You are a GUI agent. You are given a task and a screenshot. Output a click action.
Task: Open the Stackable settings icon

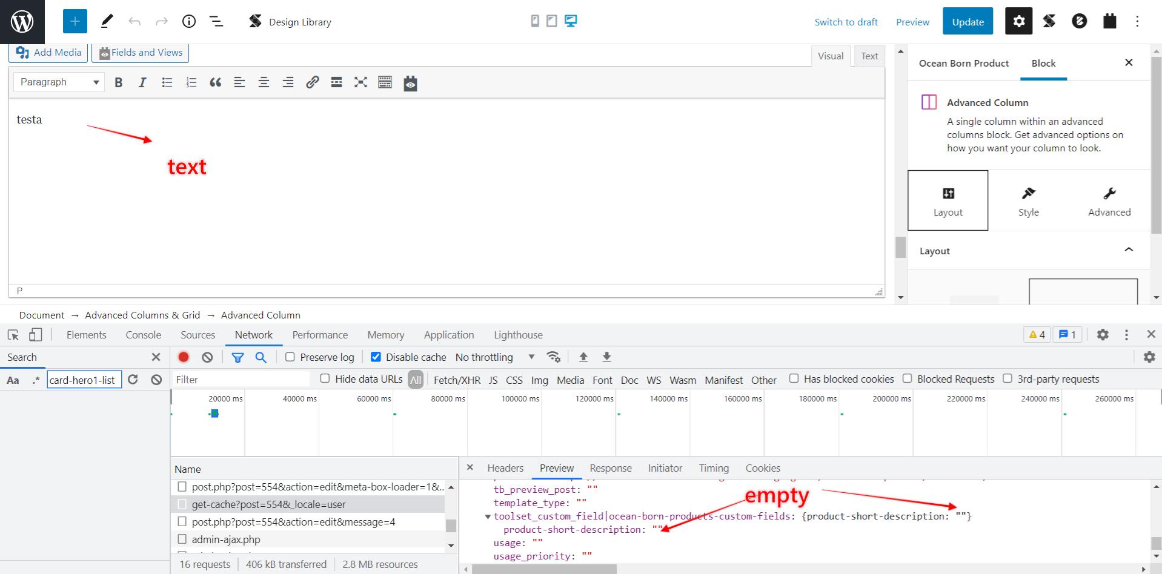pos(1049,21)
